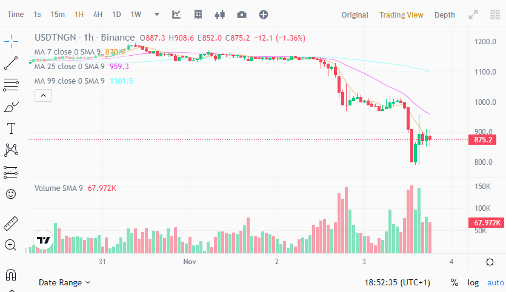The width and height of the screenshot is (506, 292).
Task: Open chart settings gear icon
Action: tap(490, 262)
